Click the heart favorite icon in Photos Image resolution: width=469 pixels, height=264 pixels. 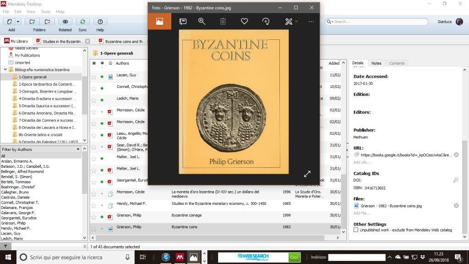pyautogui.click(x=245, y=21)
